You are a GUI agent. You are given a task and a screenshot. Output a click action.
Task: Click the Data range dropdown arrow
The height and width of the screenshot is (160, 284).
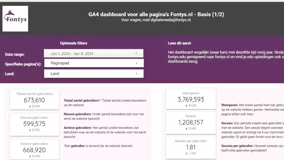[x=136, y=53]
